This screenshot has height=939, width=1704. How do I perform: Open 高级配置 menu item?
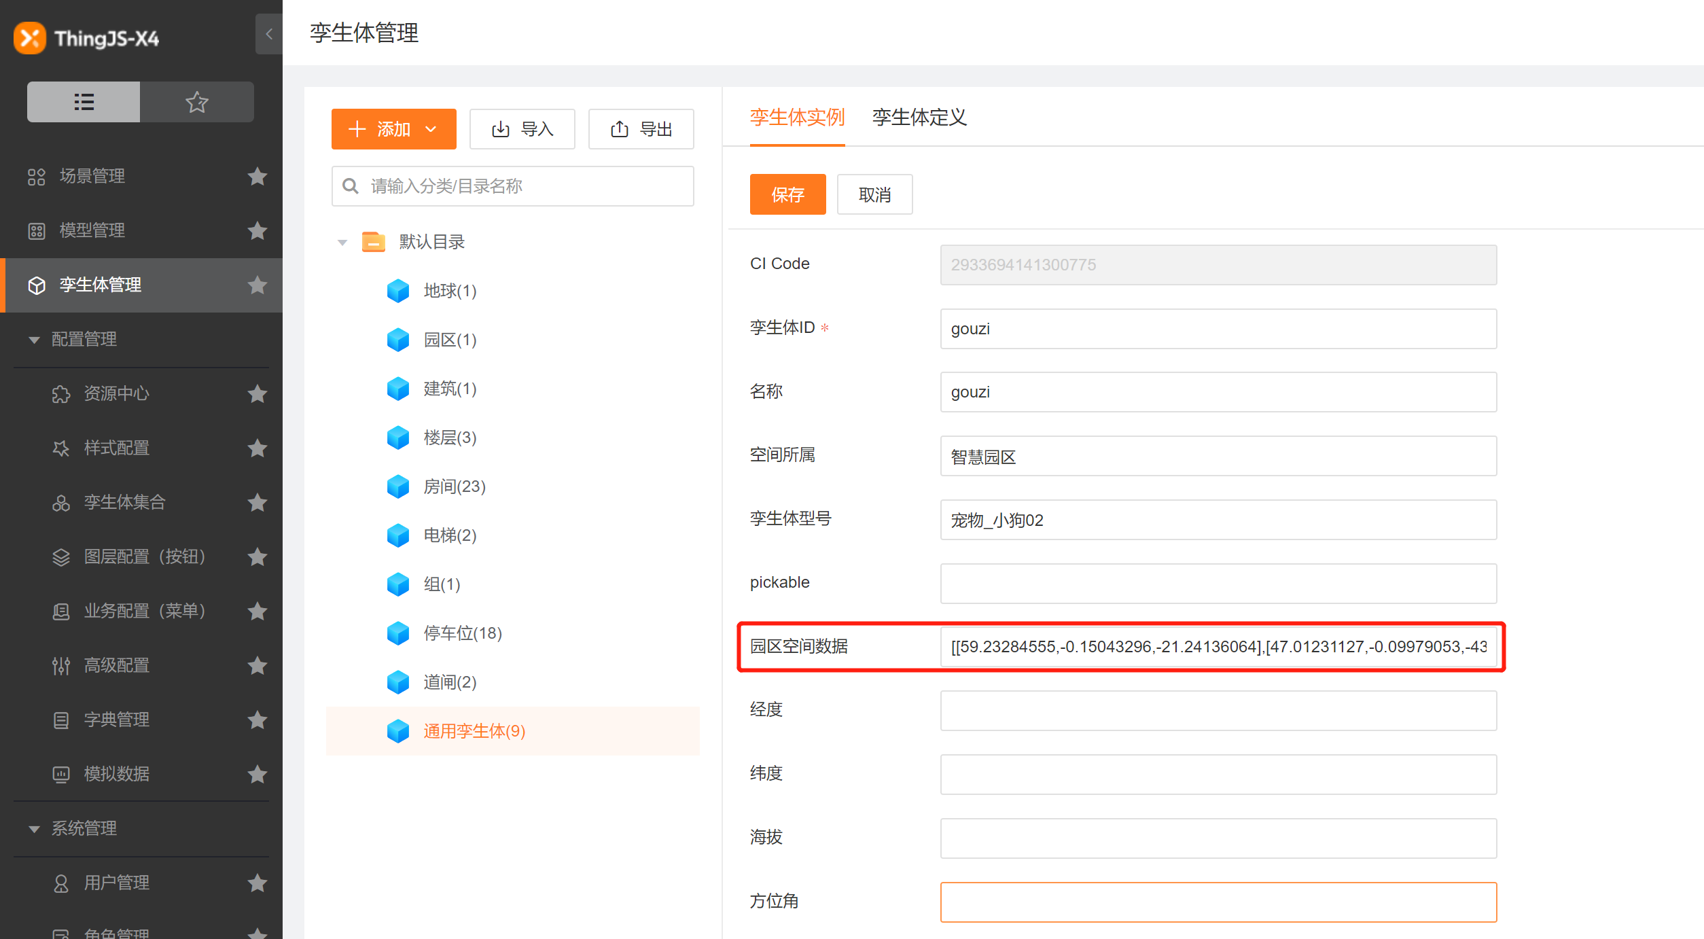click(117, 665)
